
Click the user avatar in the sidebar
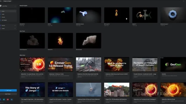click(x=1, y=6)
